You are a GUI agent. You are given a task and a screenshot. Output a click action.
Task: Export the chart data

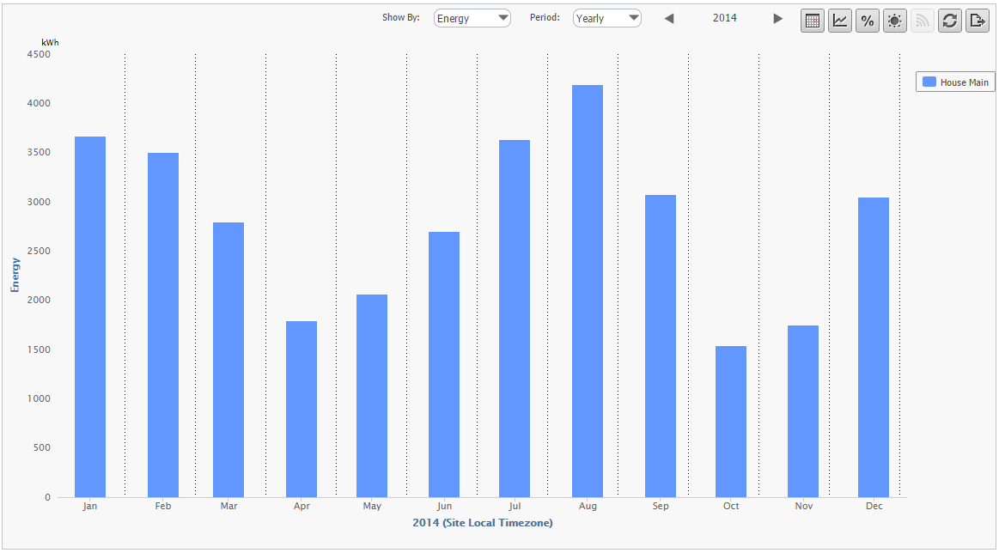coord(978,21)
